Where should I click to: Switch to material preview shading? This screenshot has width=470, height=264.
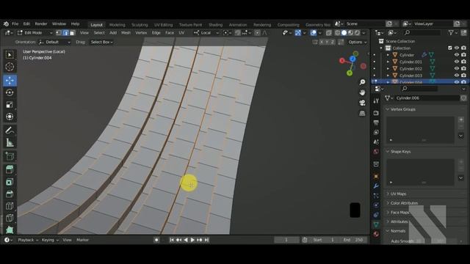coord(351,33)
